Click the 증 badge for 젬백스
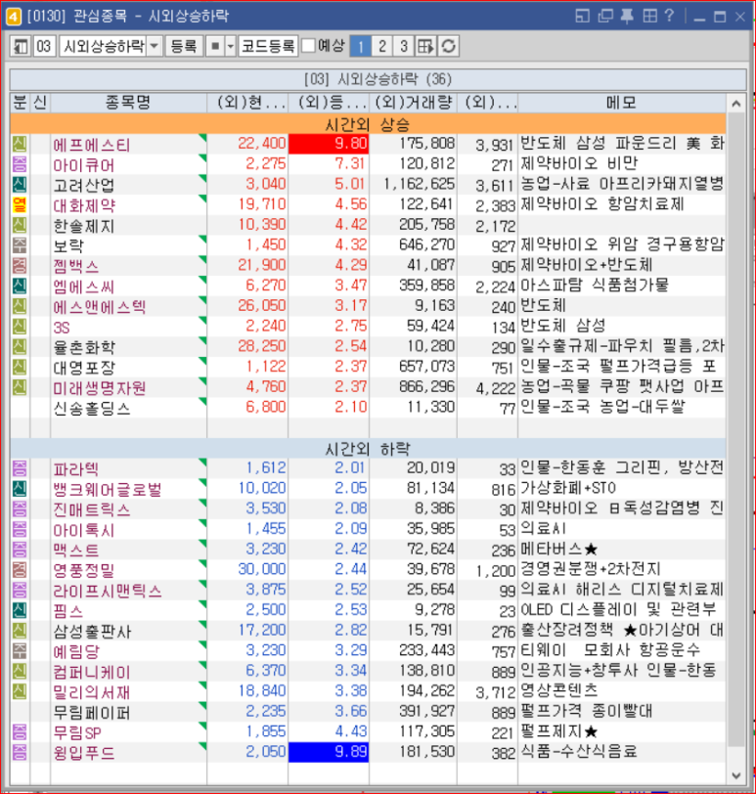This screenshot has width=756, height=794. [x=20, y=265]
